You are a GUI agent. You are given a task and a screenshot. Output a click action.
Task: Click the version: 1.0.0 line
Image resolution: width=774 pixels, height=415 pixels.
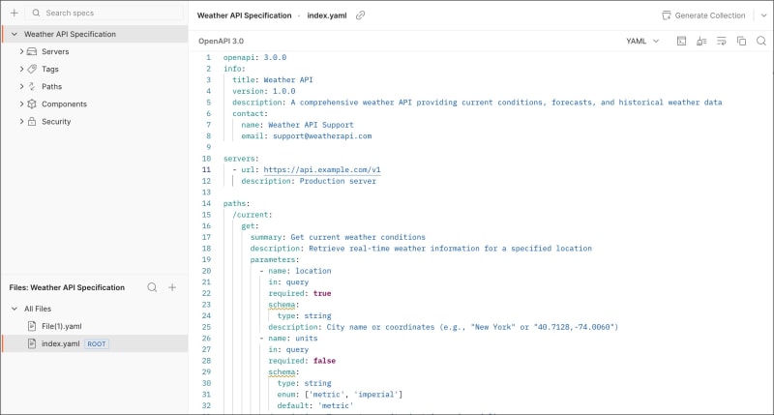click(x=263, y=91)
